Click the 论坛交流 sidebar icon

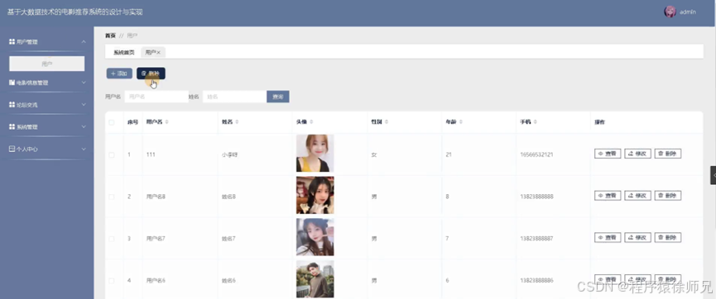(12, 104)
